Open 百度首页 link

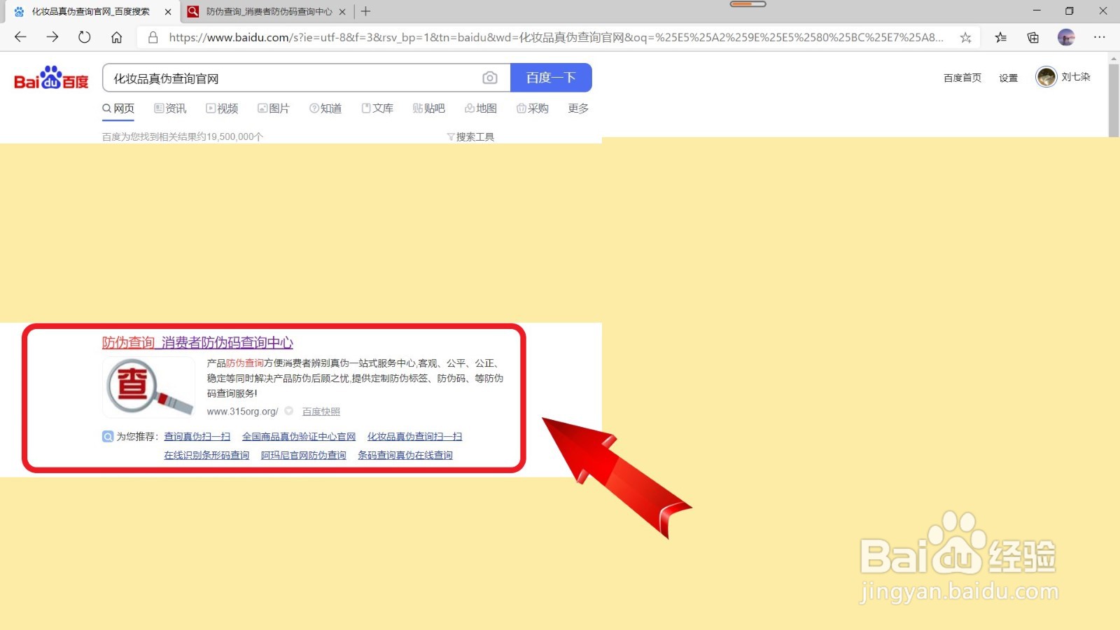pos(962,78)
